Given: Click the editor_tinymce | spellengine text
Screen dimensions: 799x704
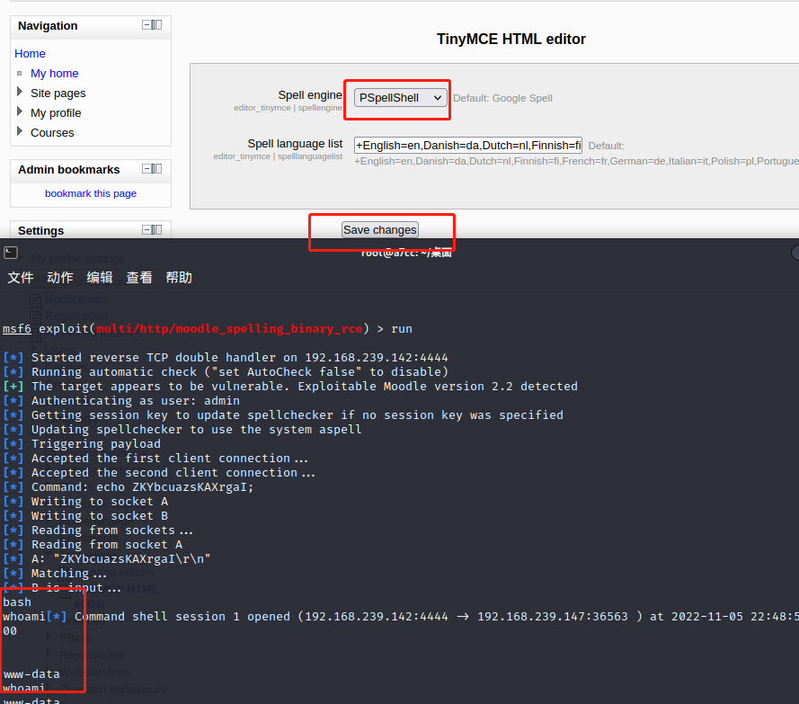Looking at the screenshot, I should (x=288, y=108).
